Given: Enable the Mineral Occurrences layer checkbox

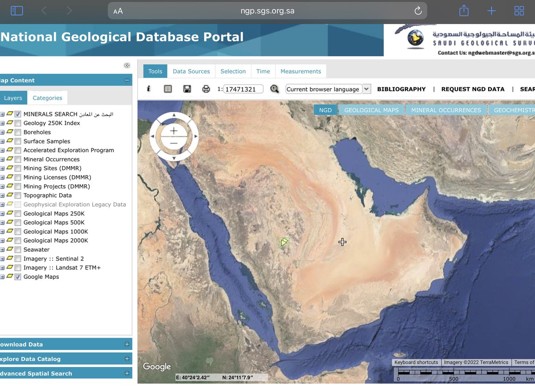Looking at the screenshot, I should (x=18, y=159).
